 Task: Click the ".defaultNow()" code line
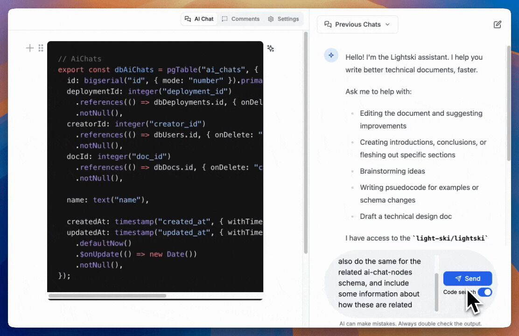[103, 243]
